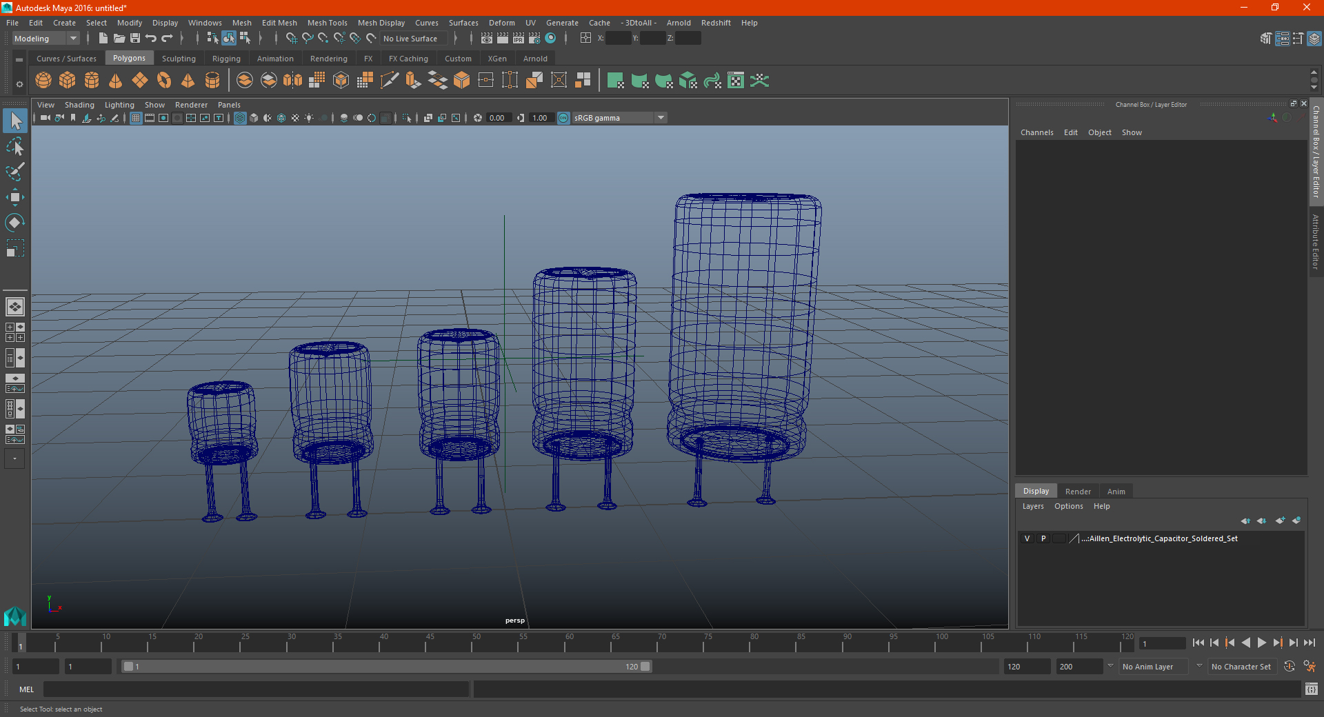Screen dimensions: 1324x717
Task: Create a polygon pipe from the shelf
Action: (212, 81)
